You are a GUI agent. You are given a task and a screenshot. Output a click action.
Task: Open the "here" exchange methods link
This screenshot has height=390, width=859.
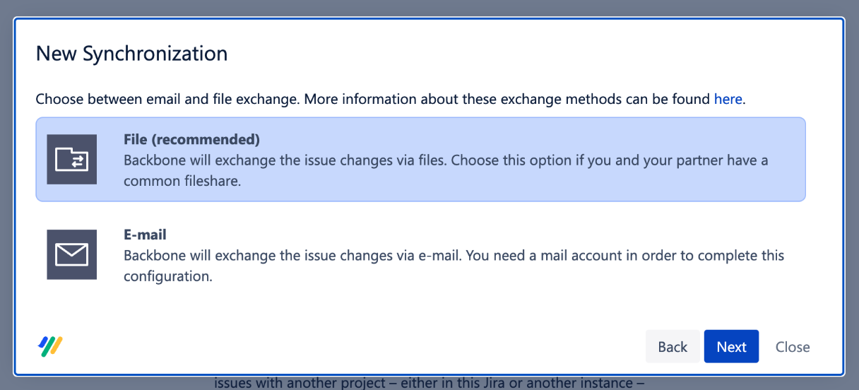point(728,99)
